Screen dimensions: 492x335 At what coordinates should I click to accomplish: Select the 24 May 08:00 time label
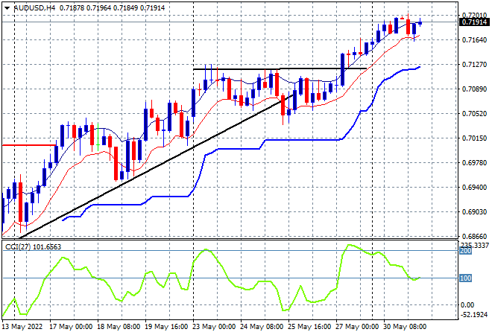click(x=262, y=327)
